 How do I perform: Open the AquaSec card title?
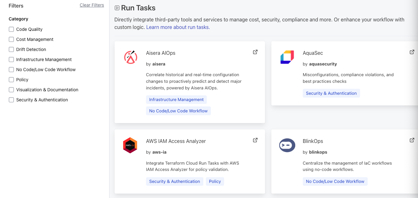click(313, 53)
